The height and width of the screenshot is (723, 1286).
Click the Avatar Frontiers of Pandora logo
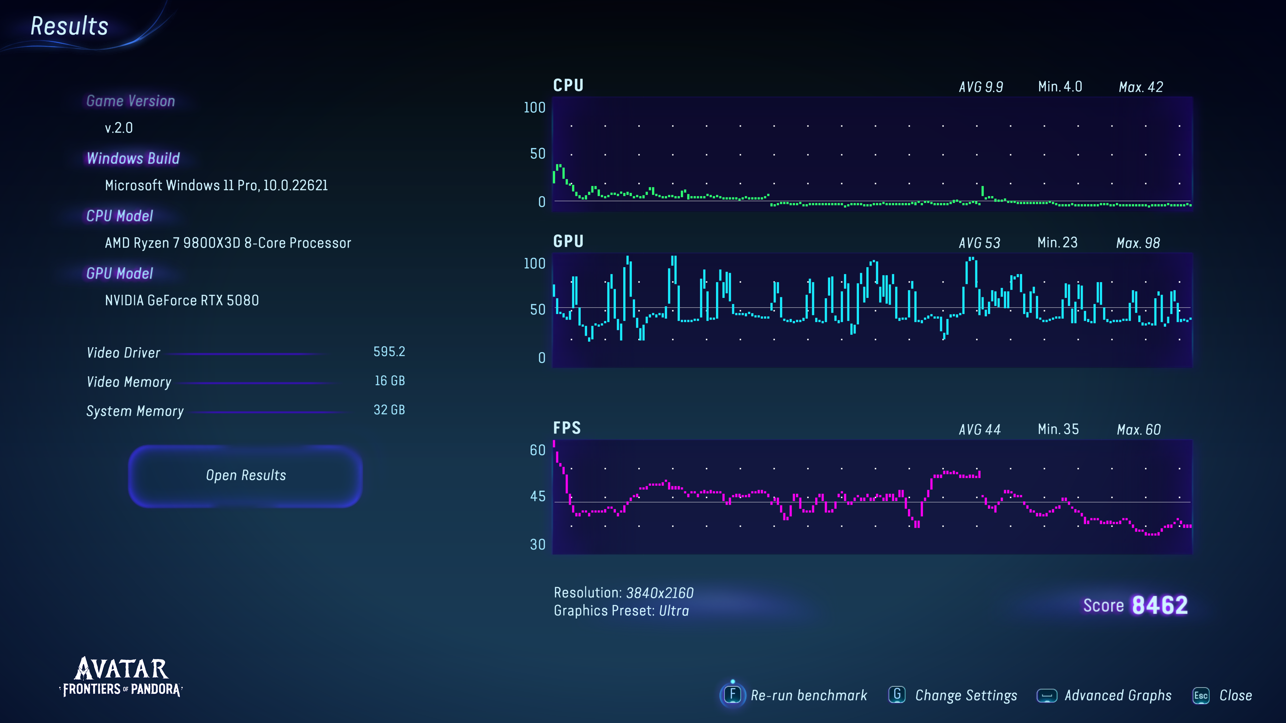[121, 677]
